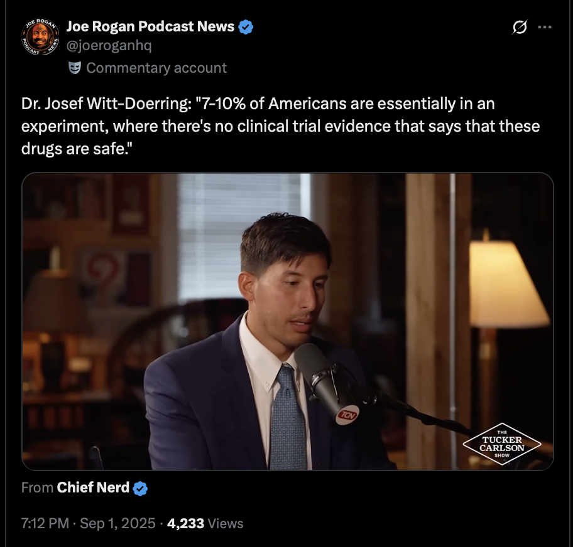Click the Tucker Carlson Show logo watermark
This screenshot has height=547, width=573.
pos(502,443)
